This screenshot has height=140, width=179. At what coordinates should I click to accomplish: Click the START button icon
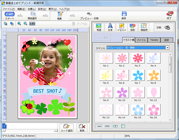tap(10, 14)
